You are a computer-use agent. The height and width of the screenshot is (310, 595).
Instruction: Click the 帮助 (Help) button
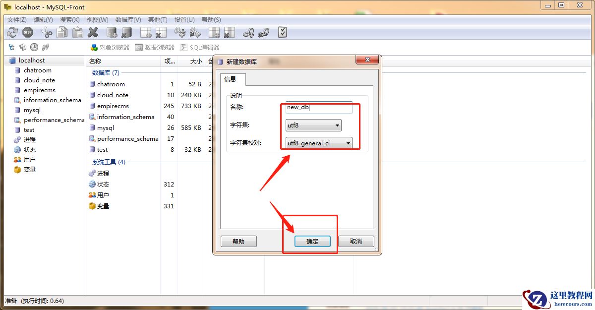point(238,241)
